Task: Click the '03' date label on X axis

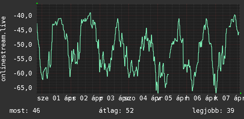Action: (x=111, y=99)
